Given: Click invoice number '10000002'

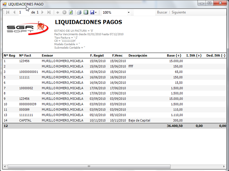Looking at the screenshot, I should [26, 88].
